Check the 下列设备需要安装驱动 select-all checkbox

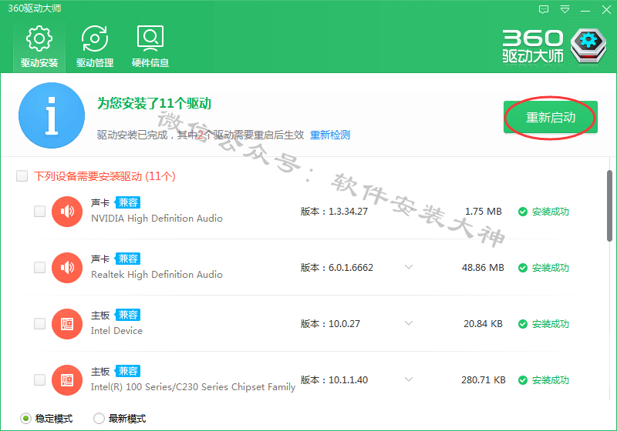(x=22, y=175)
